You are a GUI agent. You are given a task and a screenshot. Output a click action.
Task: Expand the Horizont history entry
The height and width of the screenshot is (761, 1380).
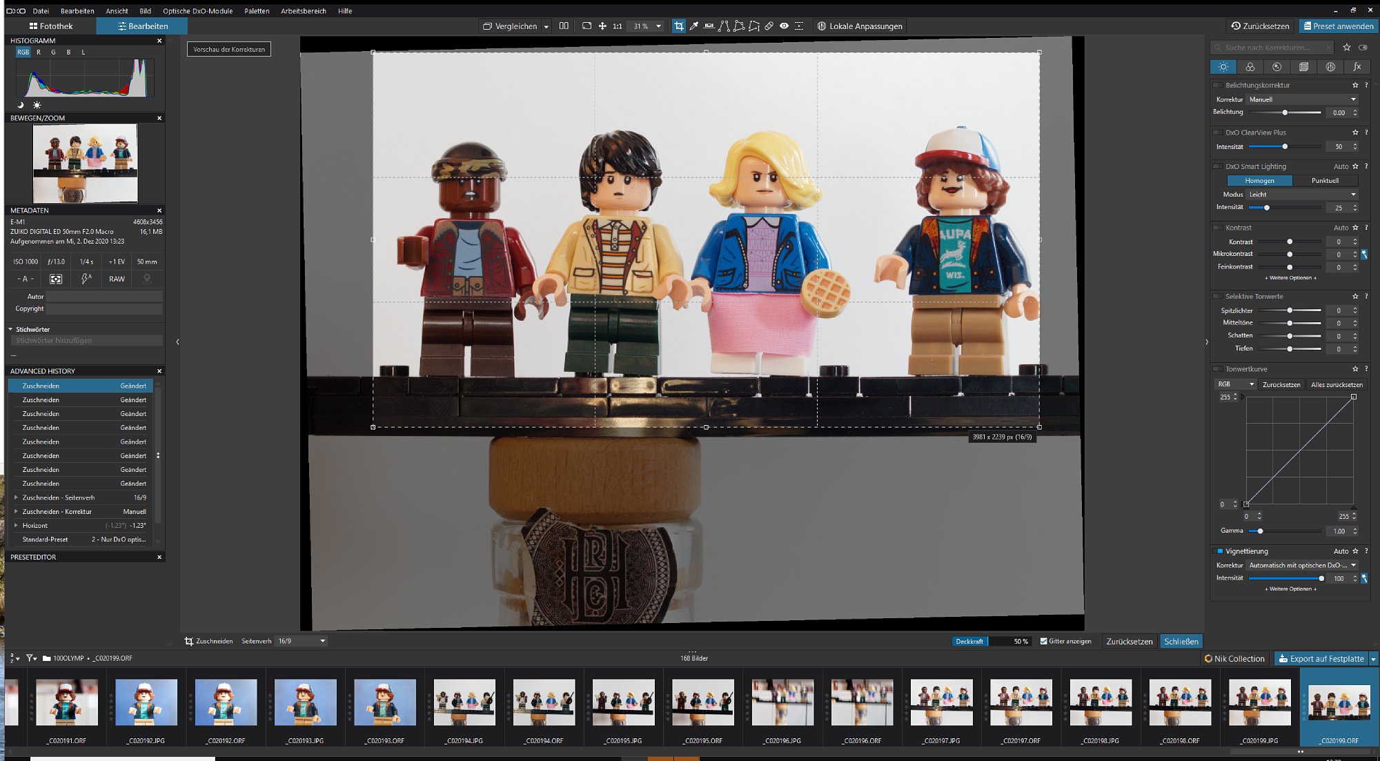[16, 526]
